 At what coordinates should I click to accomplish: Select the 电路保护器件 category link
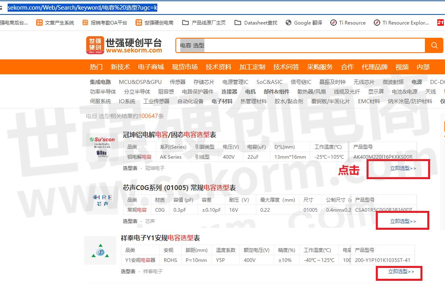pos(198,92)
